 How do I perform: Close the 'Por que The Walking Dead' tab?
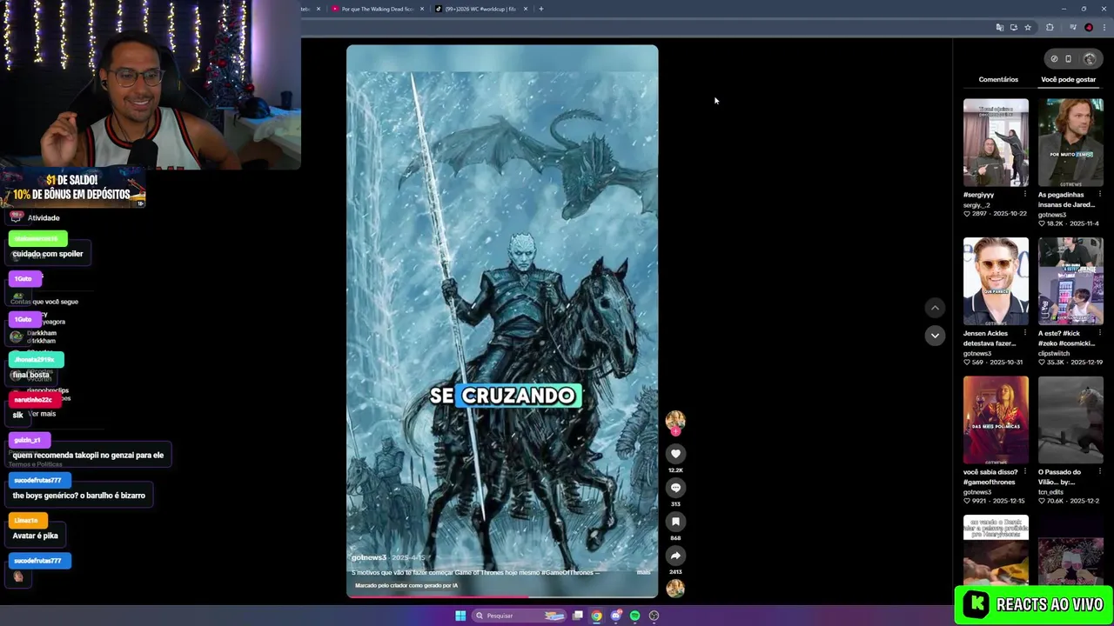coord(422,9)
